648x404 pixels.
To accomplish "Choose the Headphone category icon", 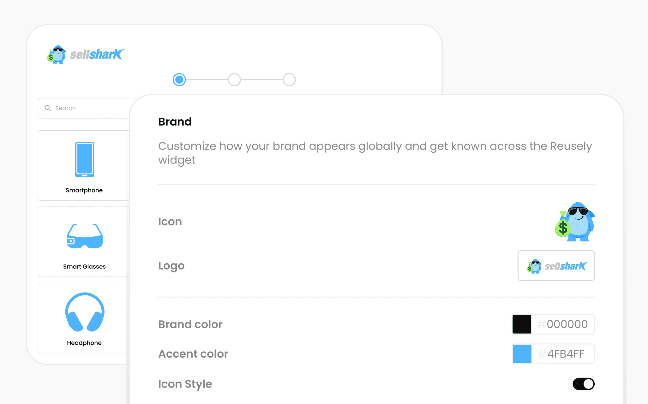I will 85,312.
